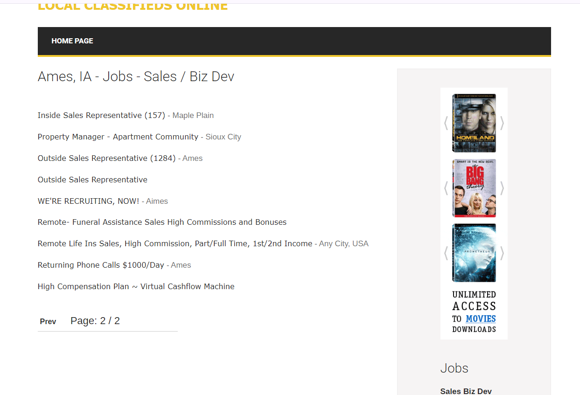Click the Any City, USA location text
580x395 pixels.
343,243
